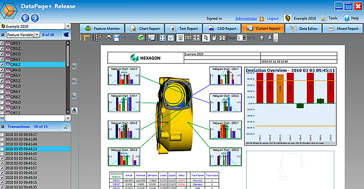The height and width of the screenshot is (189, 364).
Task: Go to previous page with up arrow
Action: coord(261,38)
